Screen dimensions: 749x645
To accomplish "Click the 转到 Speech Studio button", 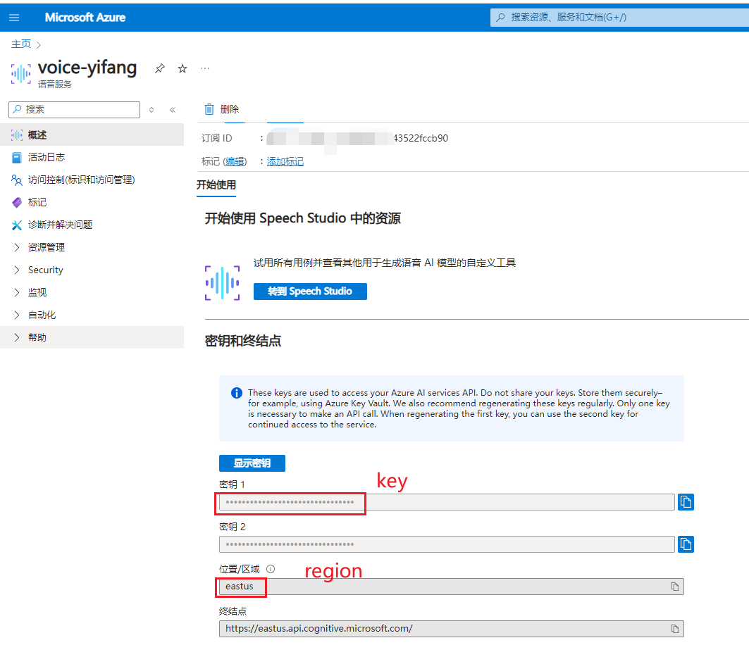I will [310, 292].
